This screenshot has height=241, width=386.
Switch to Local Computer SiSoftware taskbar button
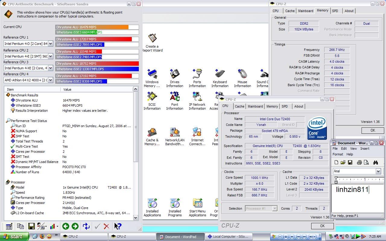coord(229,236)
